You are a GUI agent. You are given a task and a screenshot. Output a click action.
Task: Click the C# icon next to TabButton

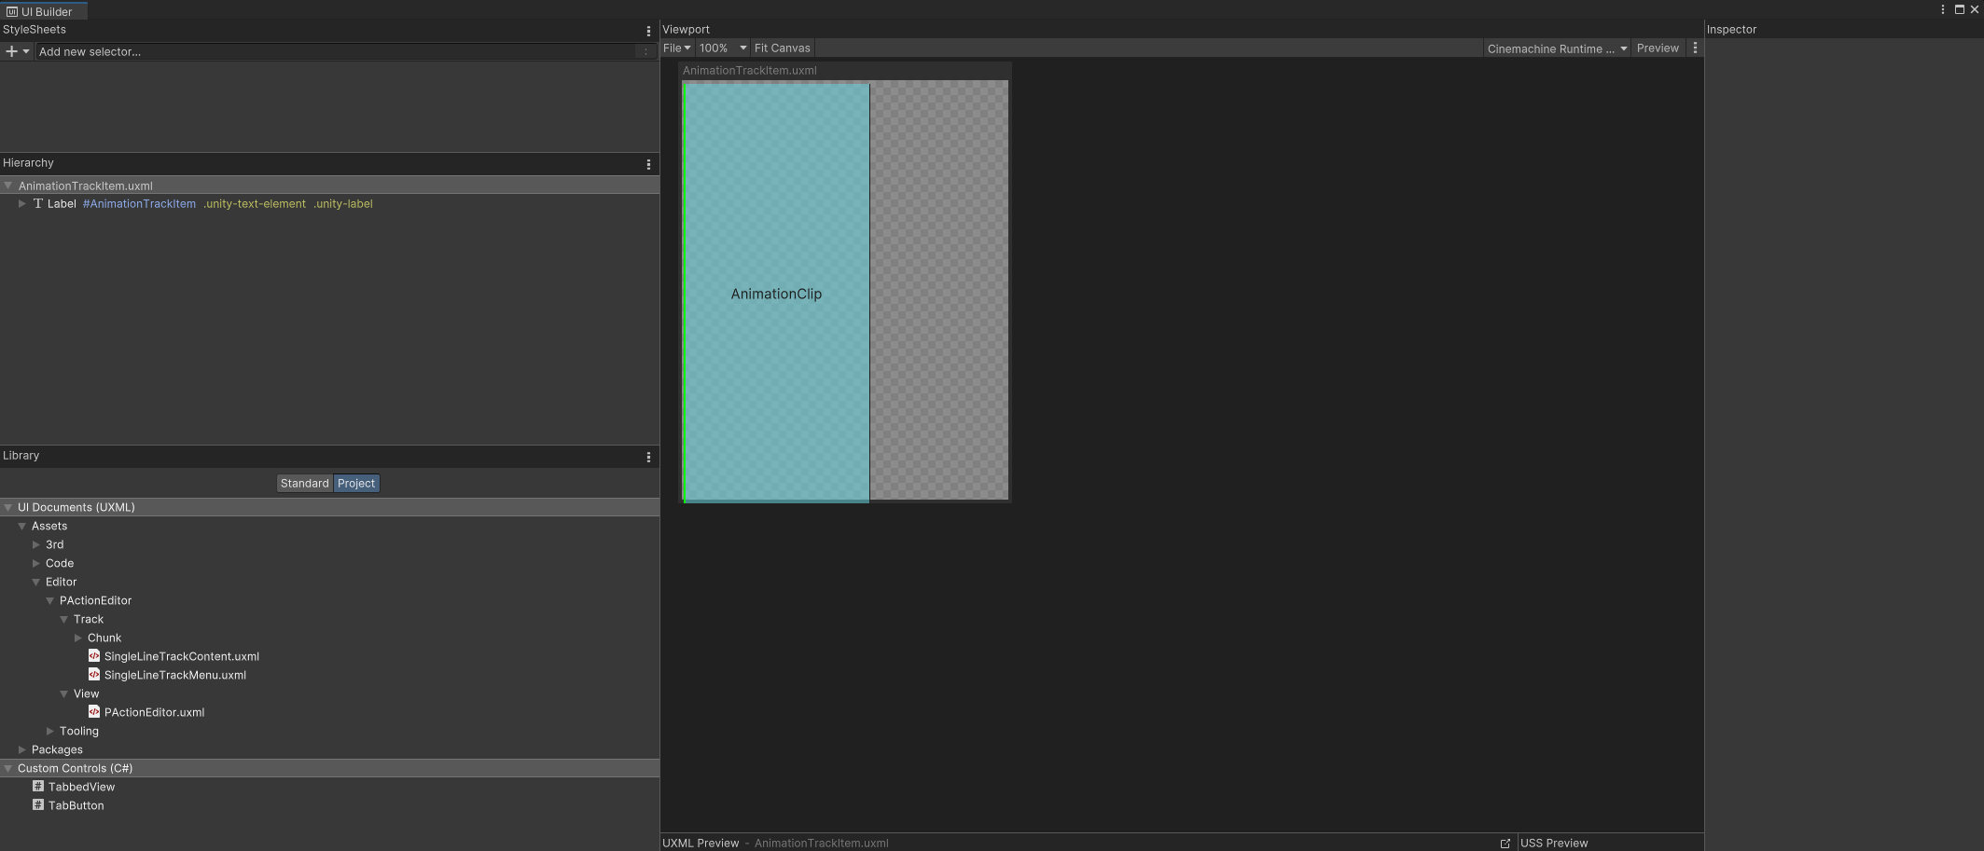(37, 805)
